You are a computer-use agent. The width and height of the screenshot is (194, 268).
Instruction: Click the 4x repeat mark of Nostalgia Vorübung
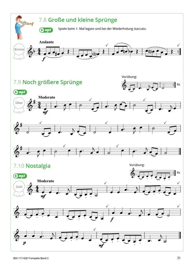178,173
